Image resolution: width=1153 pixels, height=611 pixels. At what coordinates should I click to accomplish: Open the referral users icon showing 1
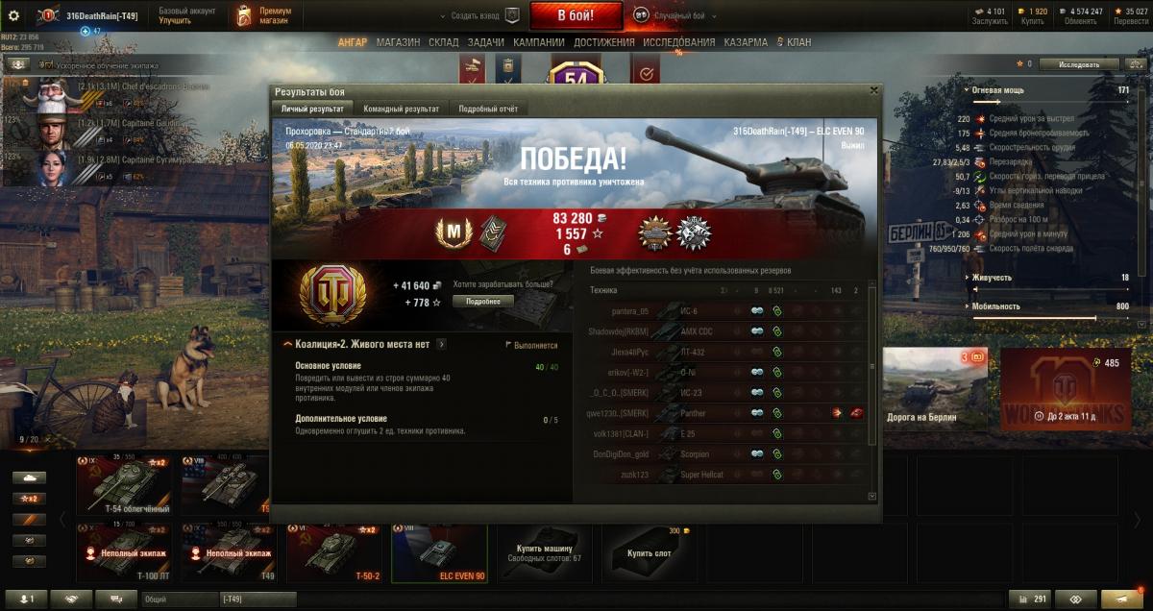(25, 599)
